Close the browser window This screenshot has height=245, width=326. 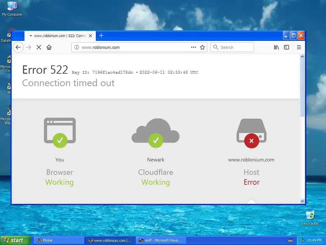pyautogui.click(x=301, y=36)
